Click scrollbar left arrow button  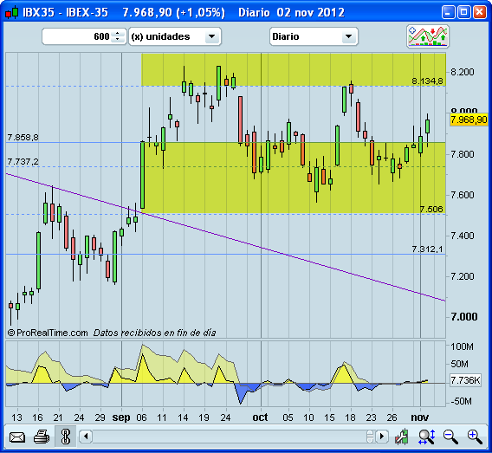86,437
